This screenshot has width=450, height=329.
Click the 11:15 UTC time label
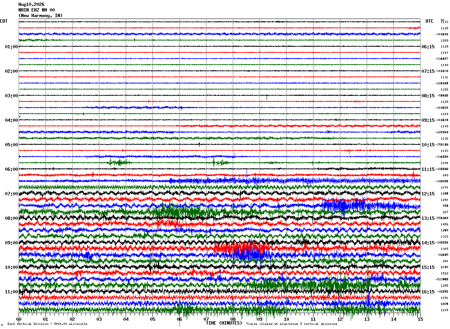428,169
